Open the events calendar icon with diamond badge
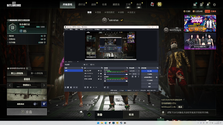223x125 pixels. 195,4
